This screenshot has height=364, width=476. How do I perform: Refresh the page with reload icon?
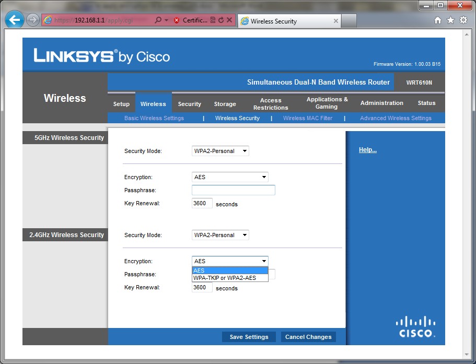pyautogui.click(x=221, y=20)
